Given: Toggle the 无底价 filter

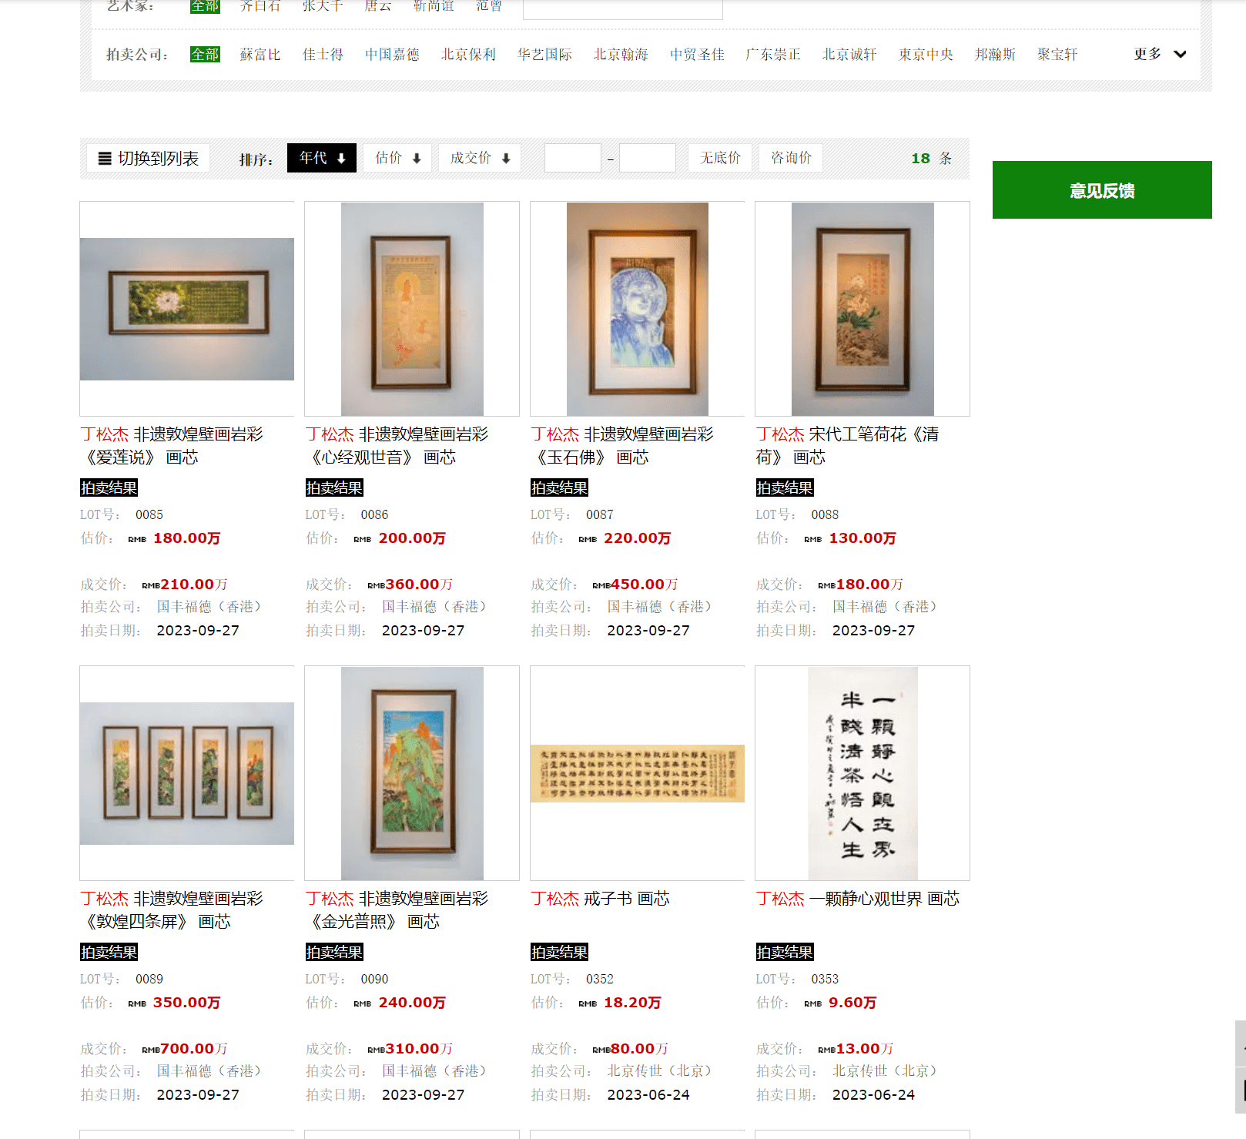Looking at the screenshot, I should (x=720, y=158).
